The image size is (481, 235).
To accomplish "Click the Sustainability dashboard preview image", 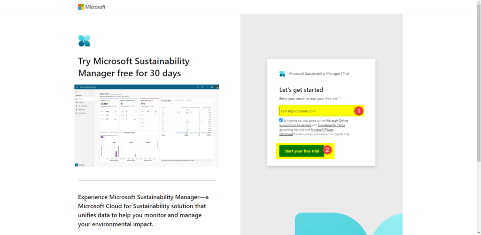I will [147, 126].
